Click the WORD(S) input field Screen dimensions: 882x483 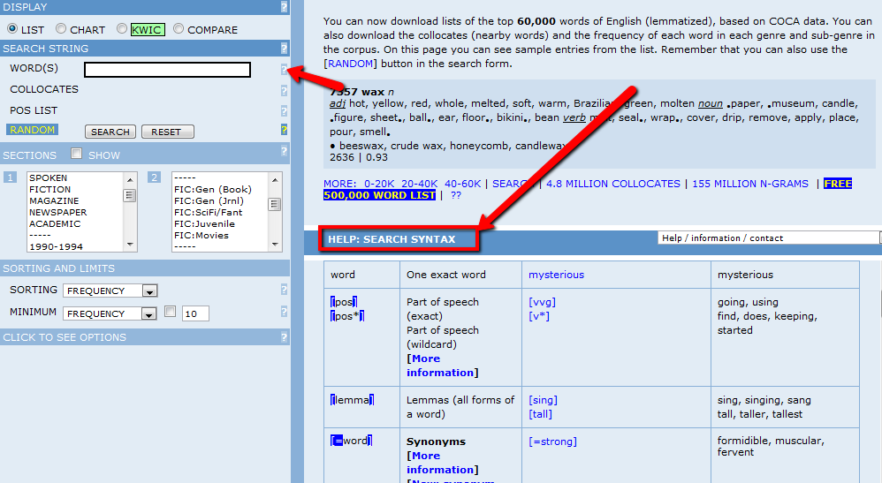point(167,70)
